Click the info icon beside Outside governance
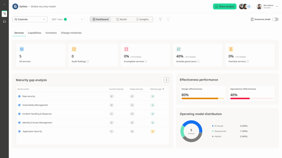The image size is (282, 158). tap(198, 61)
